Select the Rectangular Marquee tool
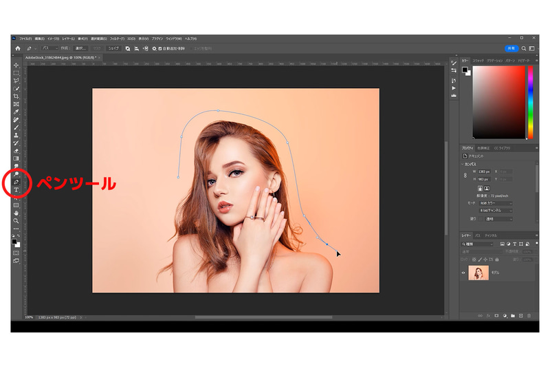The height and width of the screenshot is (367, 550). click(x=16, y=73)
